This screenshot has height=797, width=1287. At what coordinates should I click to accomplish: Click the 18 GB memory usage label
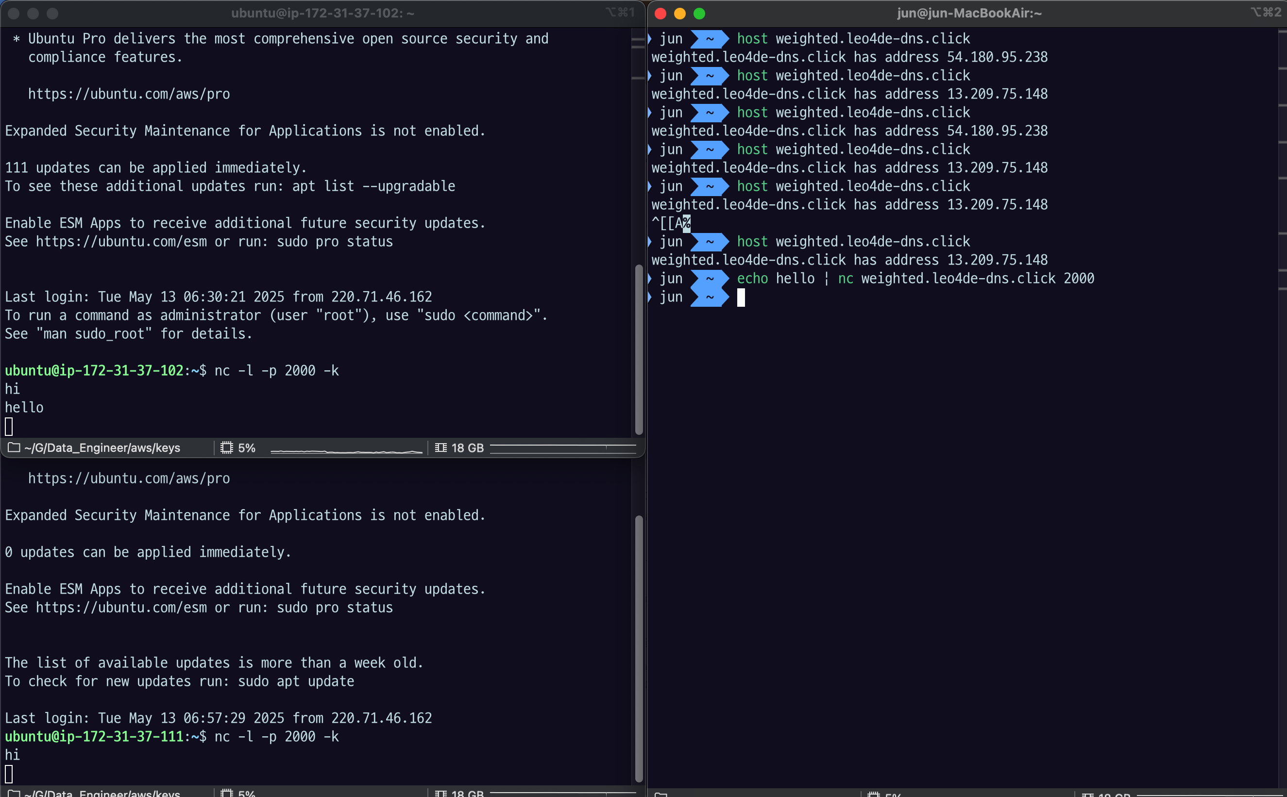tap(467, 448)
